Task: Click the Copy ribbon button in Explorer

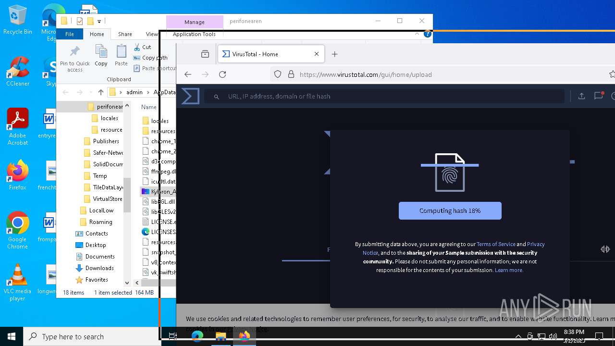Action: (x=101, y=55)
